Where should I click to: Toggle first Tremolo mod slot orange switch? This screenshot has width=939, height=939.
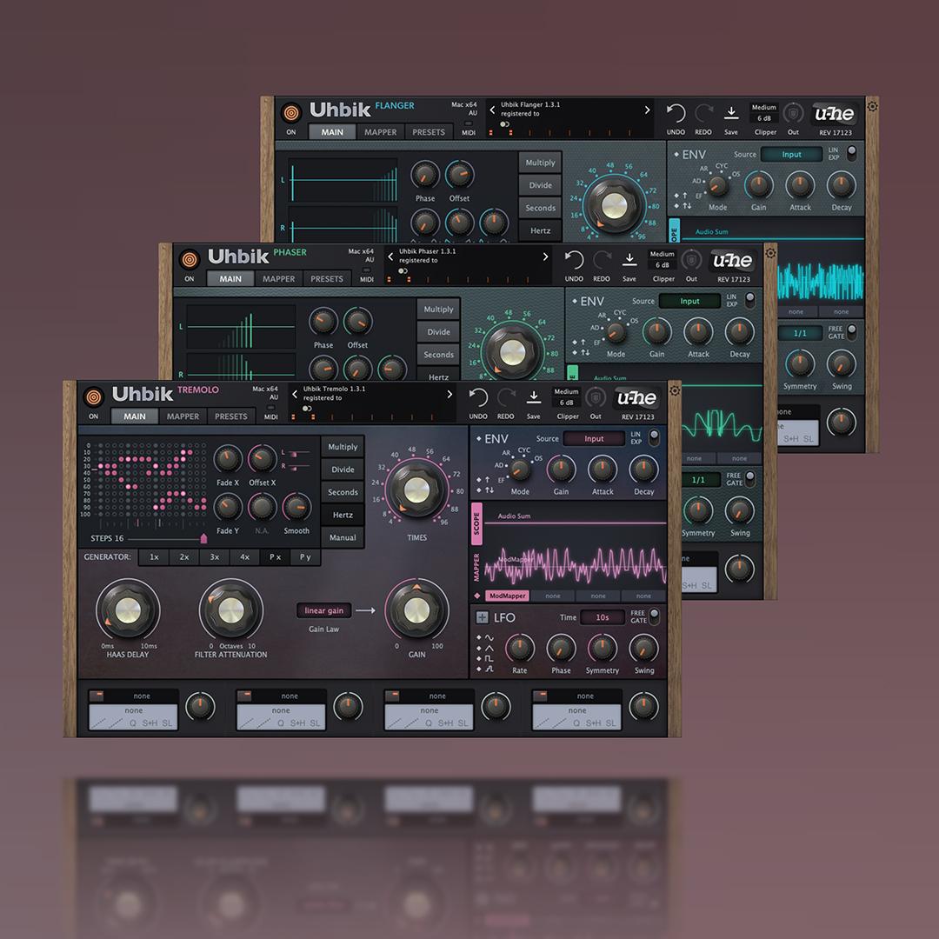tap(97, 696)
